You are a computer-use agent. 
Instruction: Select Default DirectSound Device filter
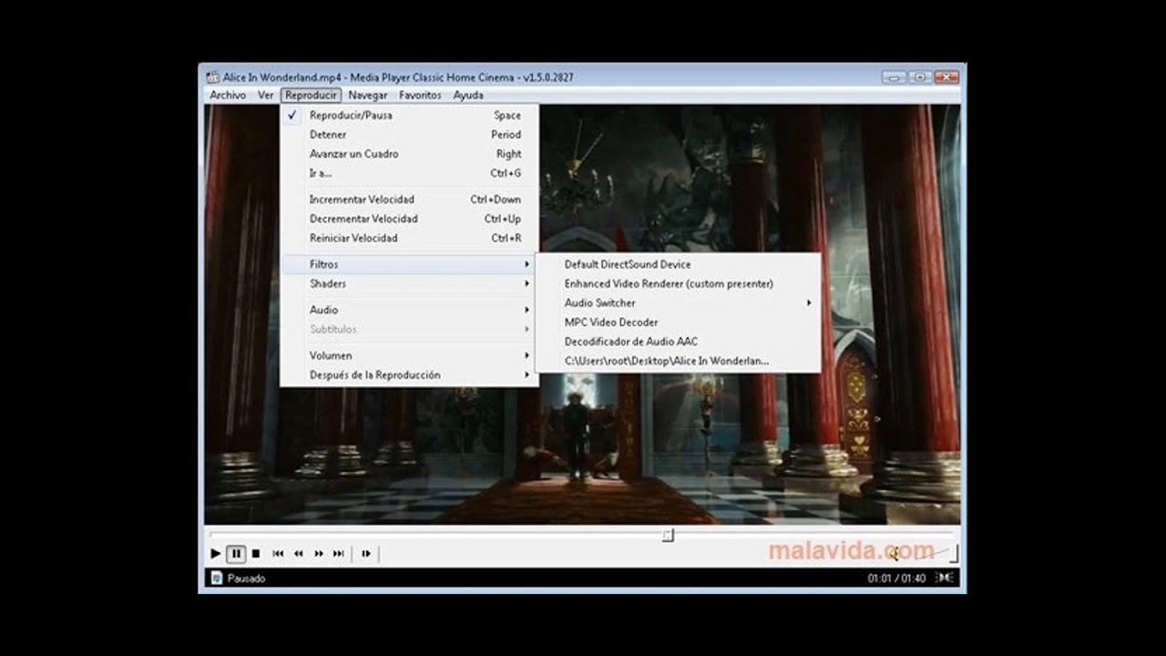click(x=678, y=264)
